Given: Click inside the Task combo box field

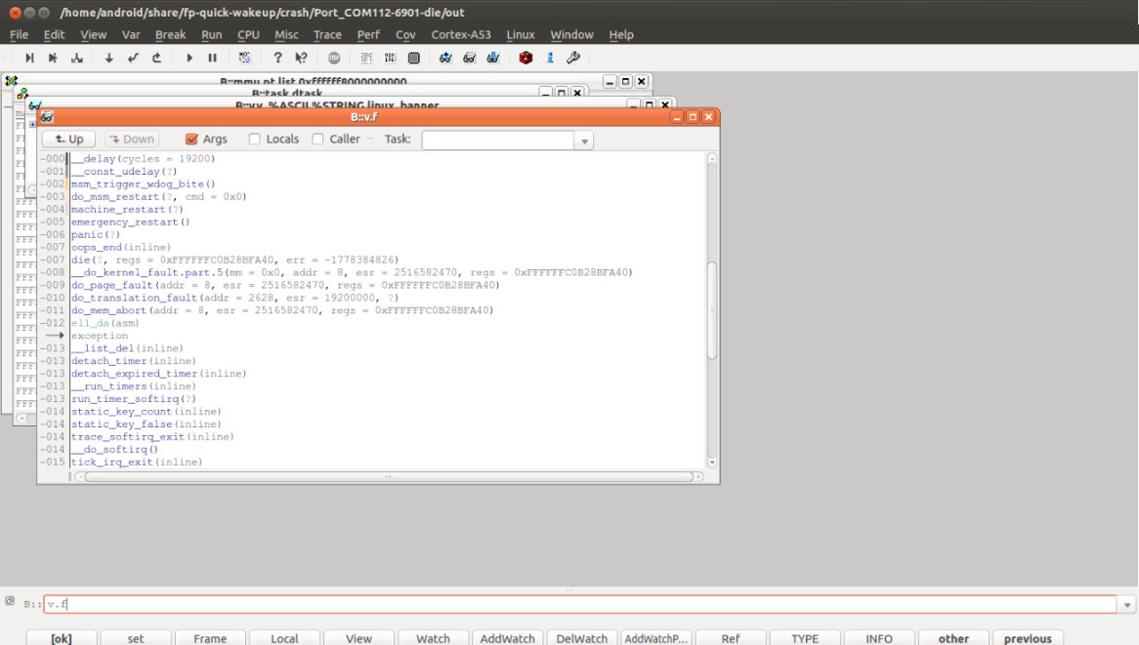Looking at the screenshot, I should [x=498, y=141].
